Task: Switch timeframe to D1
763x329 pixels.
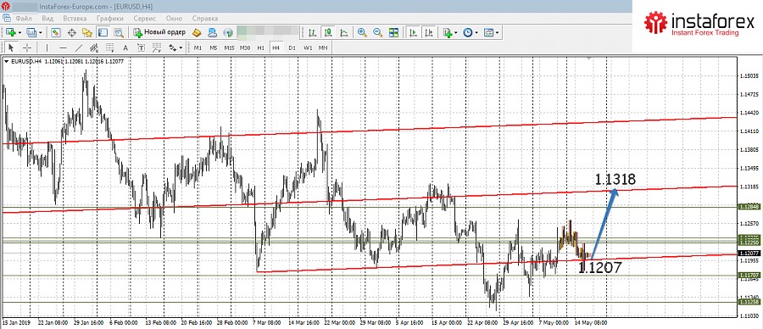Action: click(x=292, y=47)
